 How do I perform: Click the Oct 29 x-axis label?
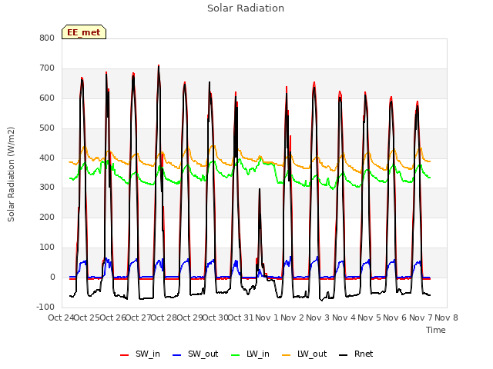(x=189, y=317)
